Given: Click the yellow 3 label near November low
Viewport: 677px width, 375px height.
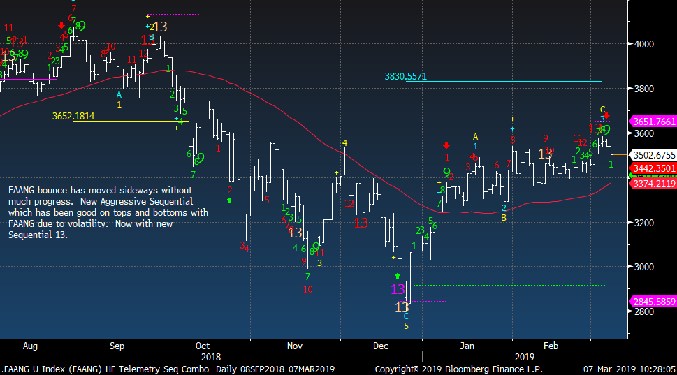Looking at the screenshot, I should [319, 263].
